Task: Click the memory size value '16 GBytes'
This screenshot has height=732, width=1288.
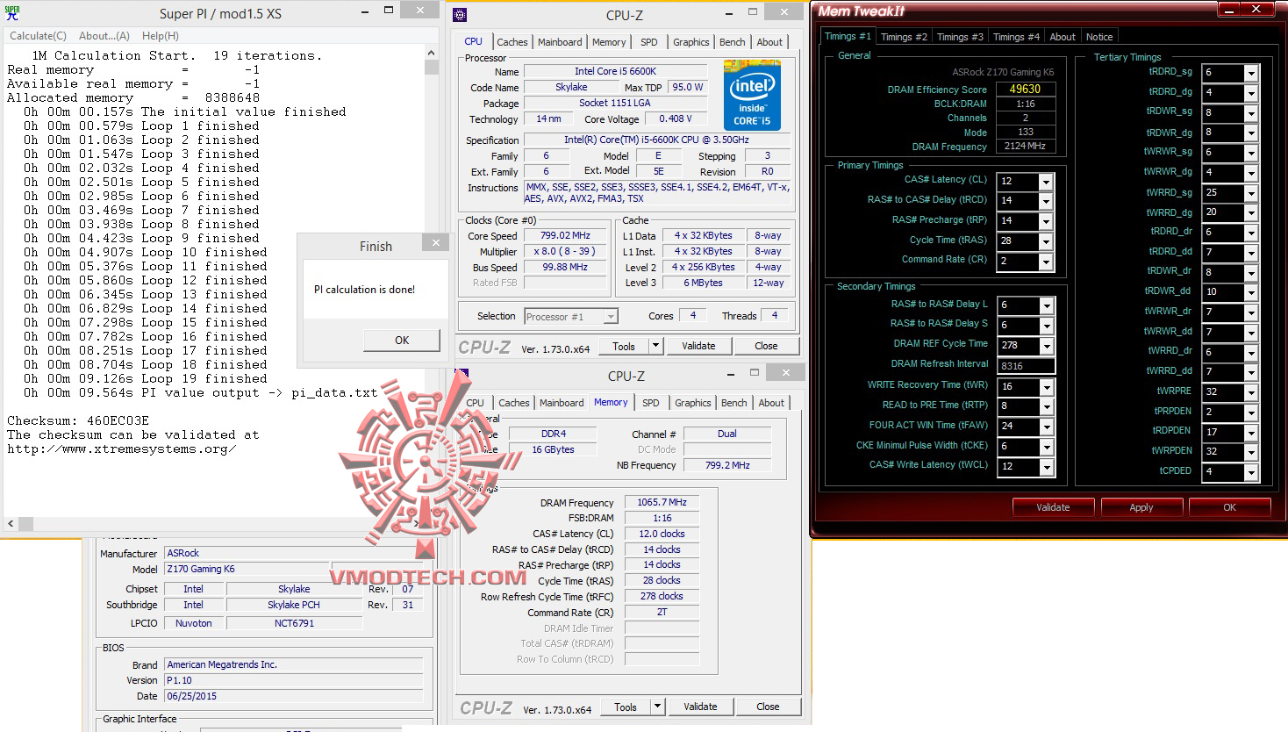Action: (x=553, y=449)
